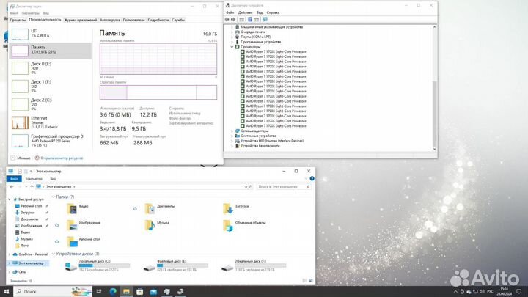Open Explorer search magnifier icon
The image size is (528, 297).
(308, 186)
